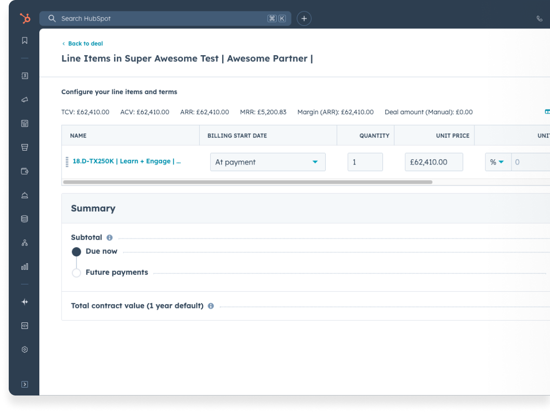Click the unit discount value field
The image size is (550, 413).
(x=530, y=162)
